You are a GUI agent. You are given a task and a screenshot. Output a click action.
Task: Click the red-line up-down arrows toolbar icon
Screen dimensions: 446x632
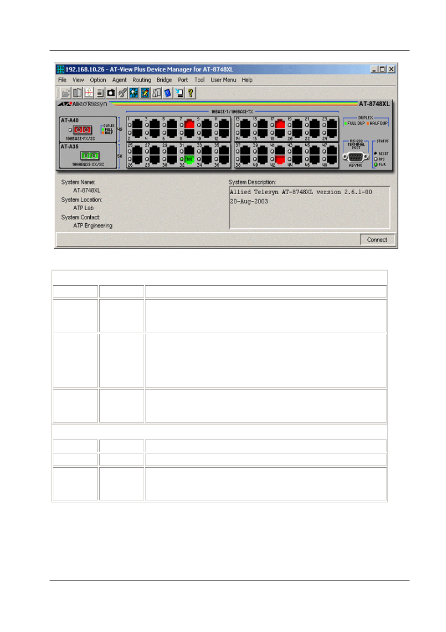pos(88,93)
